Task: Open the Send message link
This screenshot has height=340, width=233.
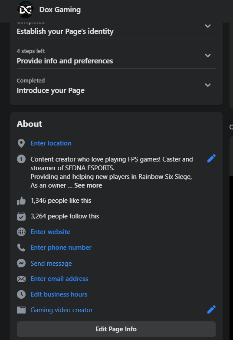Action: coord(51,264)
